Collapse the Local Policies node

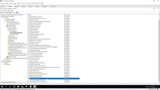click(7, 30)
